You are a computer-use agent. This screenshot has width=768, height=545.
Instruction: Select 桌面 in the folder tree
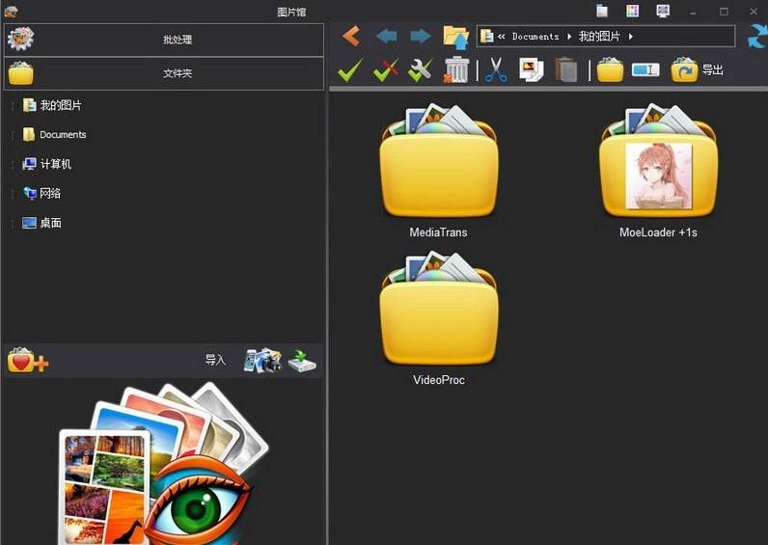pos(50,223)
